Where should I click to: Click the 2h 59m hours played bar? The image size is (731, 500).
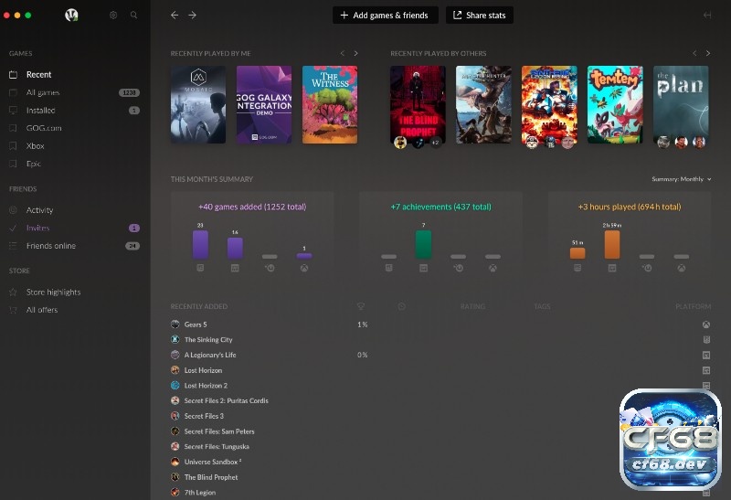(612, 244)
